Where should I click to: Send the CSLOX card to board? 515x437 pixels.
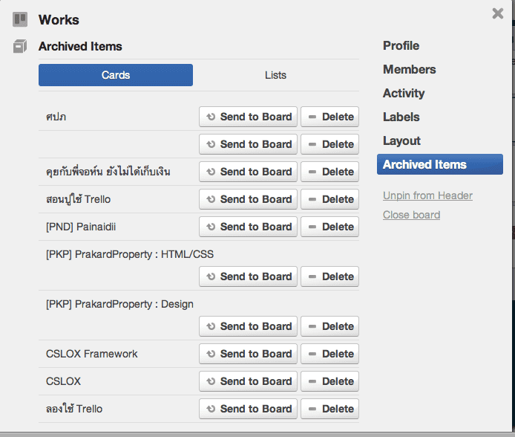[248, 381]
